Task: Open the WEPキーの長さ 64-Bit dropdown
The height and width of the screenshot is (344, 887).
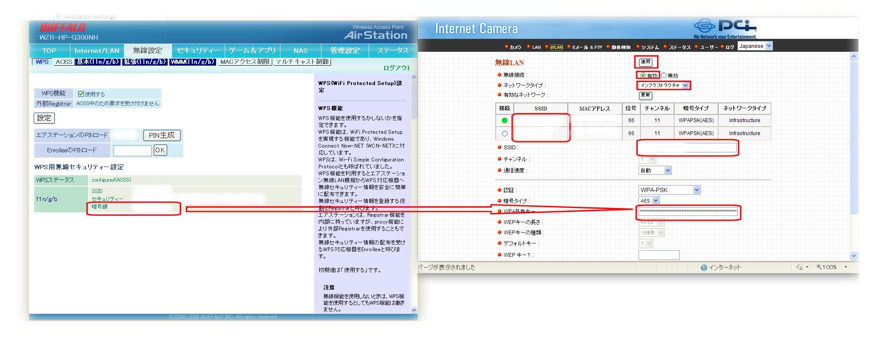Action: (x=652, y=222)
